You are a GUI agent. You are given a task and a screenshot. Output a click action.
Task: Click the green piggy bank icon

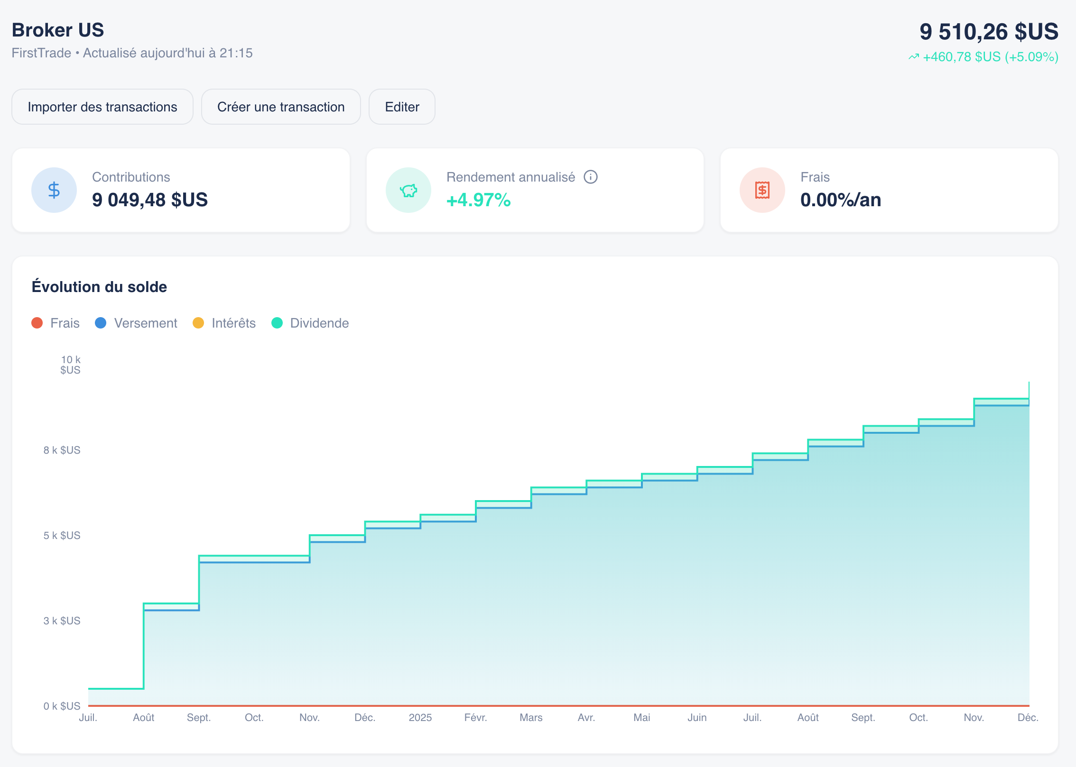(408, 190)
